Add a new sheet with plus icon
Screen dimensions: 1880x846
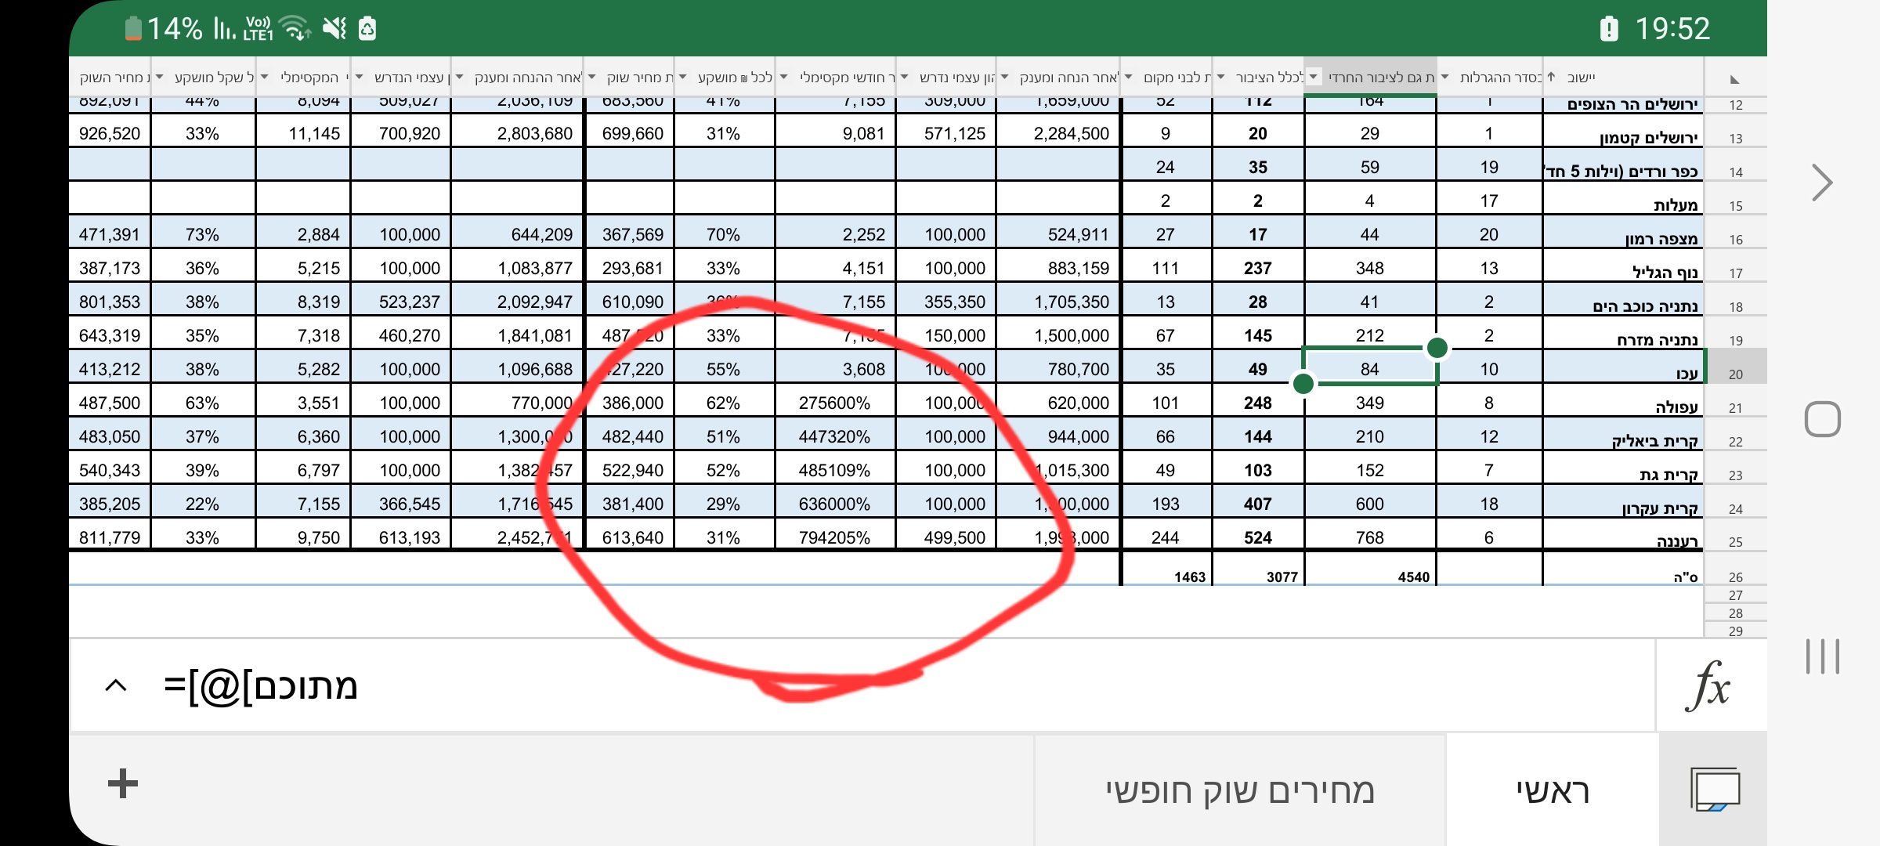[123, 783]
